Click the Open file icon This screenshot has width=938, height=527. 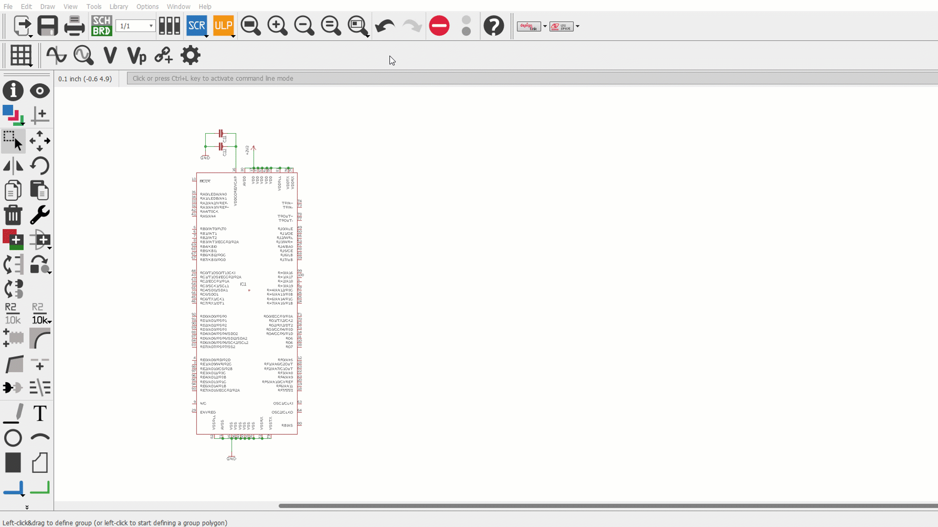coord(22,26)
